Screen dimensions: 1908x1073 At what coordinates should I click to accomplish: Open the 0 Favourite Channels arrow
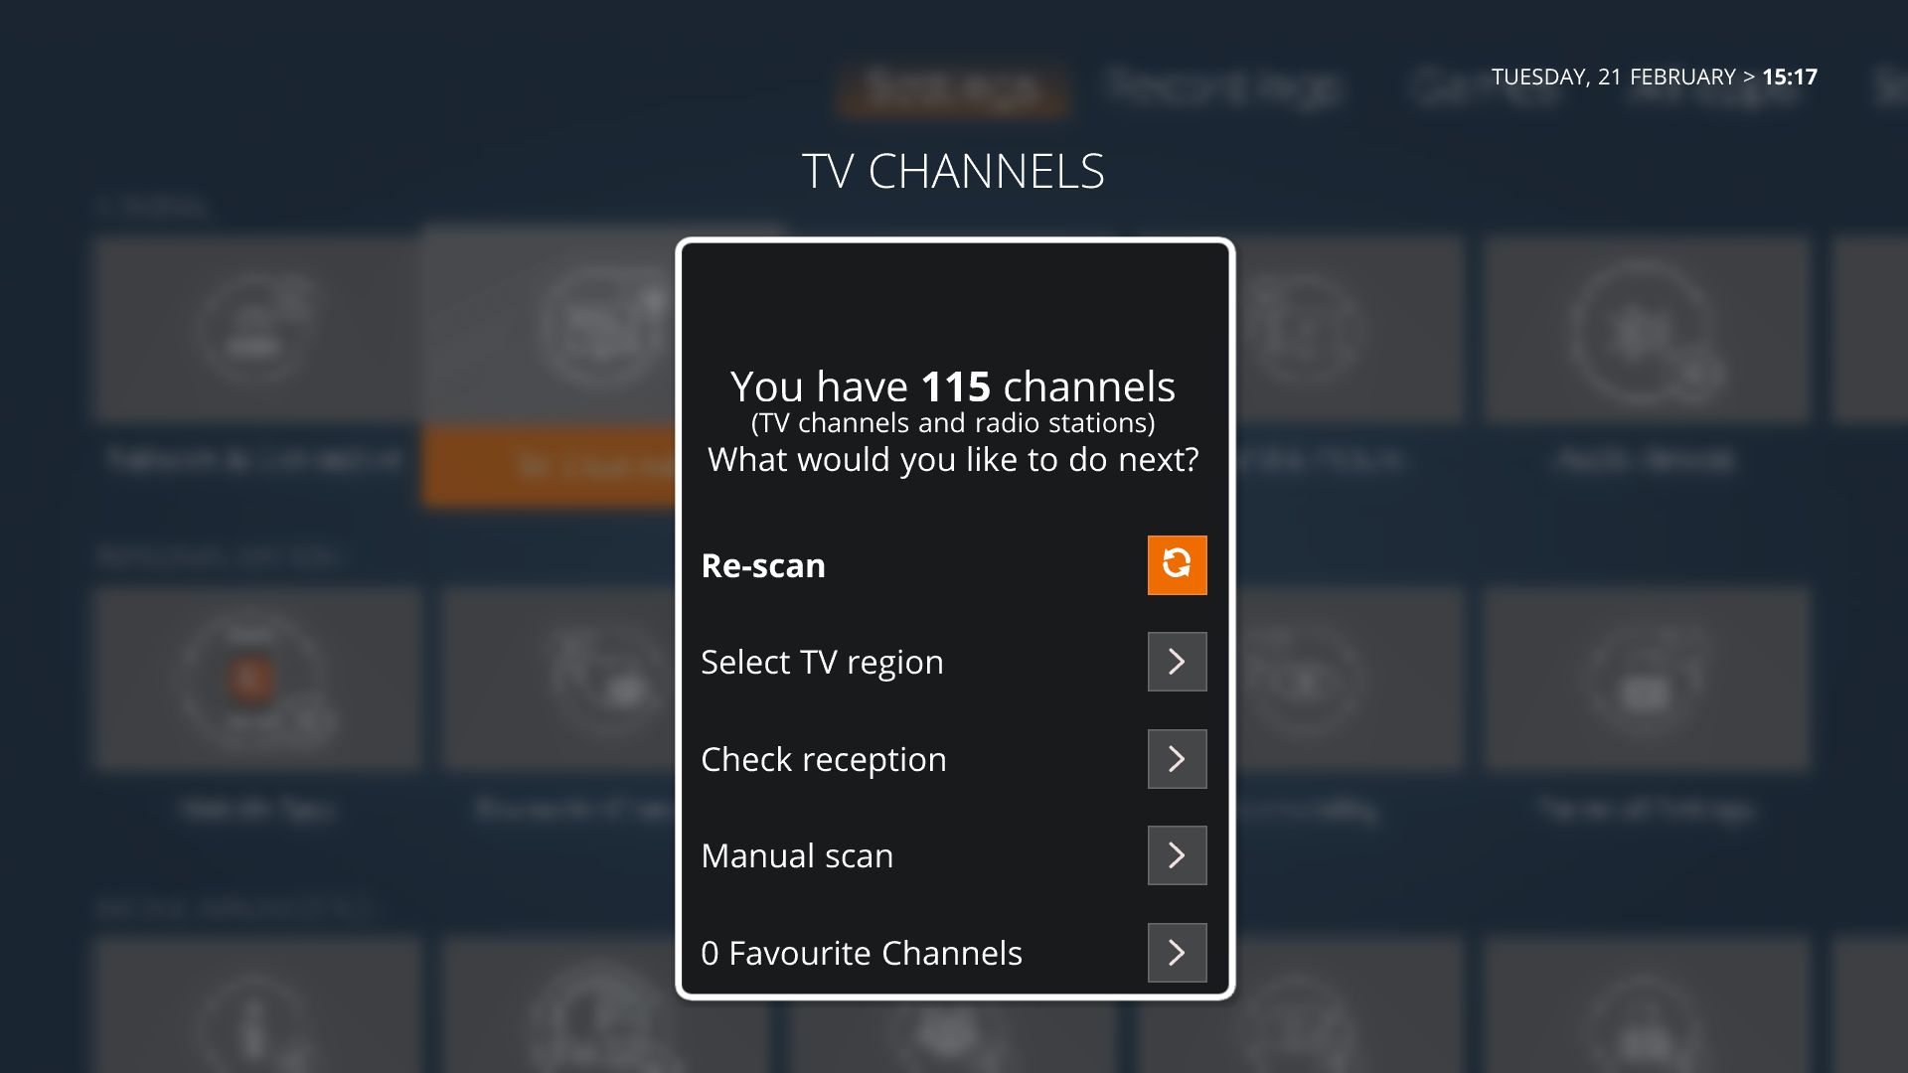1177,953
